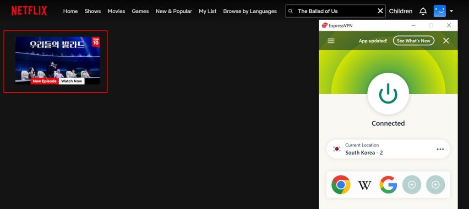Open Browse by Languages menu item
This screenshot has width=469, height=209.
pos(250,11)
